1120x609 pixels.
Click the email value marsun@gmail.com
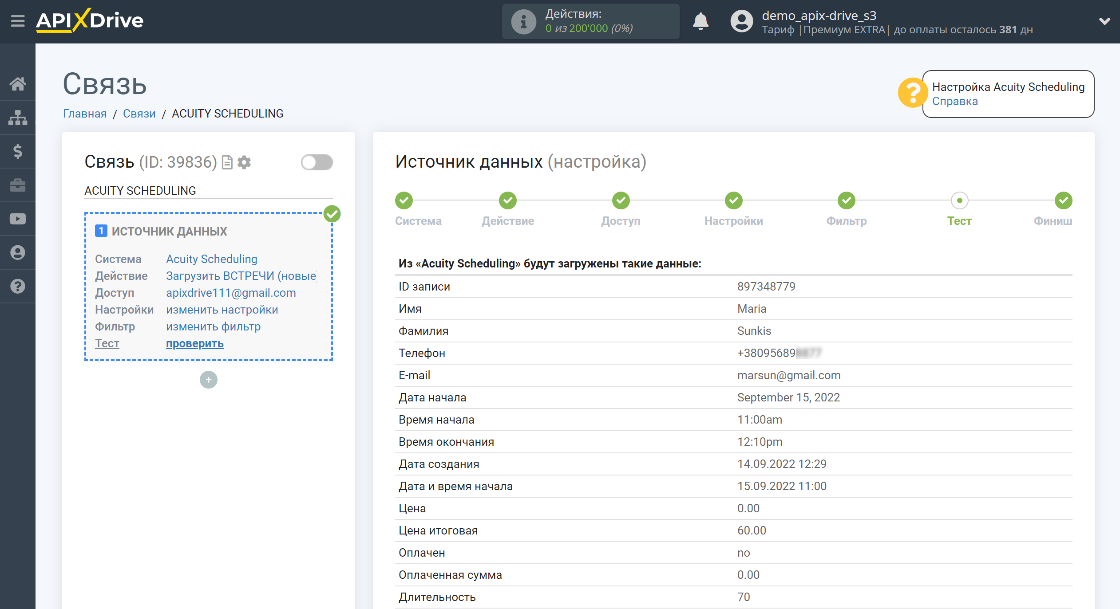[789, 375]
